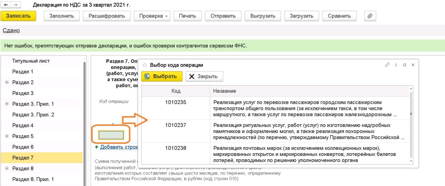Click the operation code list vertical scrollbar
Viewport: 445px width, 186px height.
point(411,125)
